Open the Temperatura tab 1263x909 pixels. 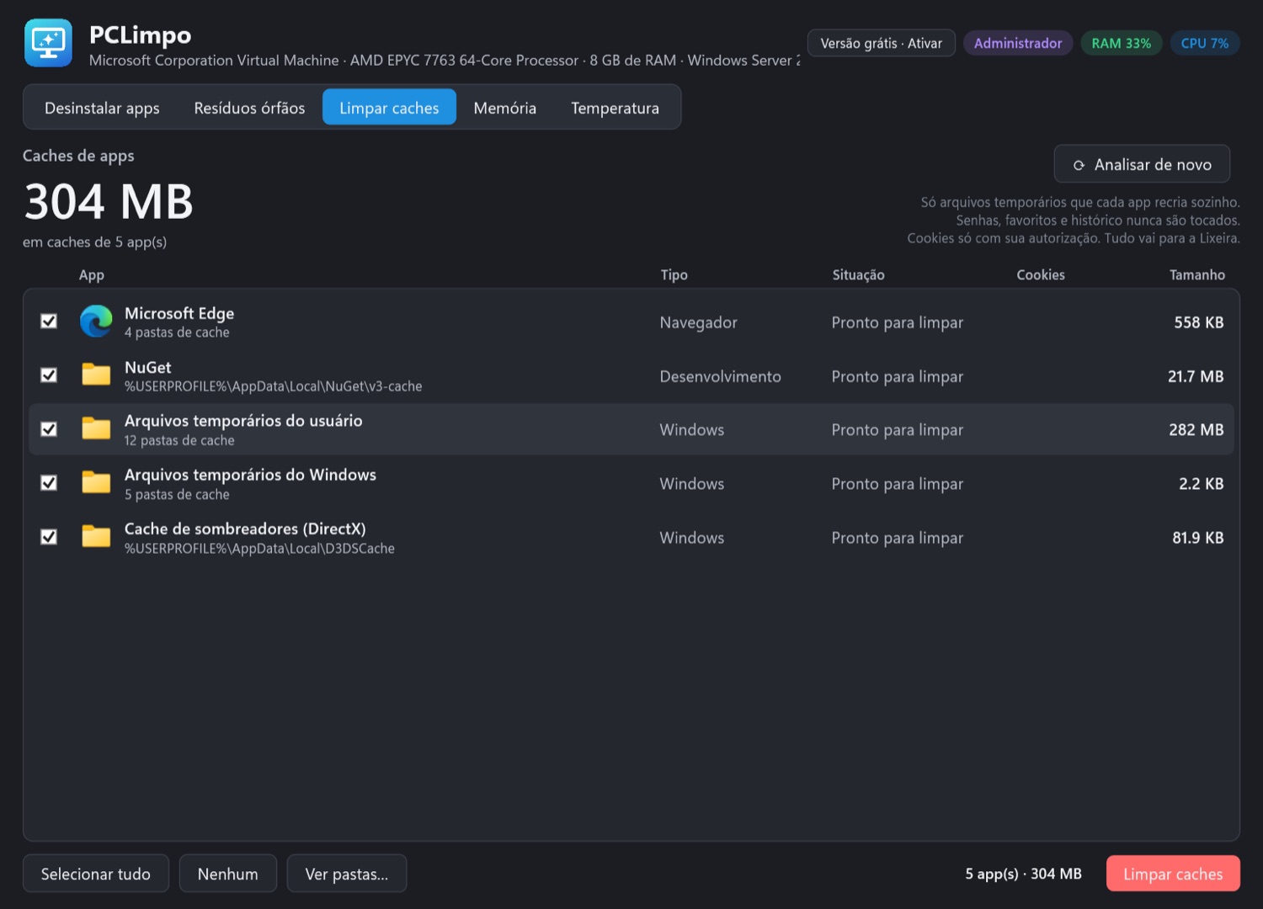coord(615,108)
